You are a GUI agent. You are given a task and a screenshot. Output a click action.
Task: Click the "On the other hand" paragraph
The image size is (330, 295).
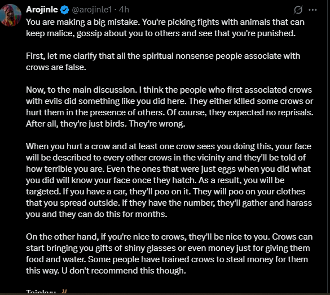click(x=169, y=254)
